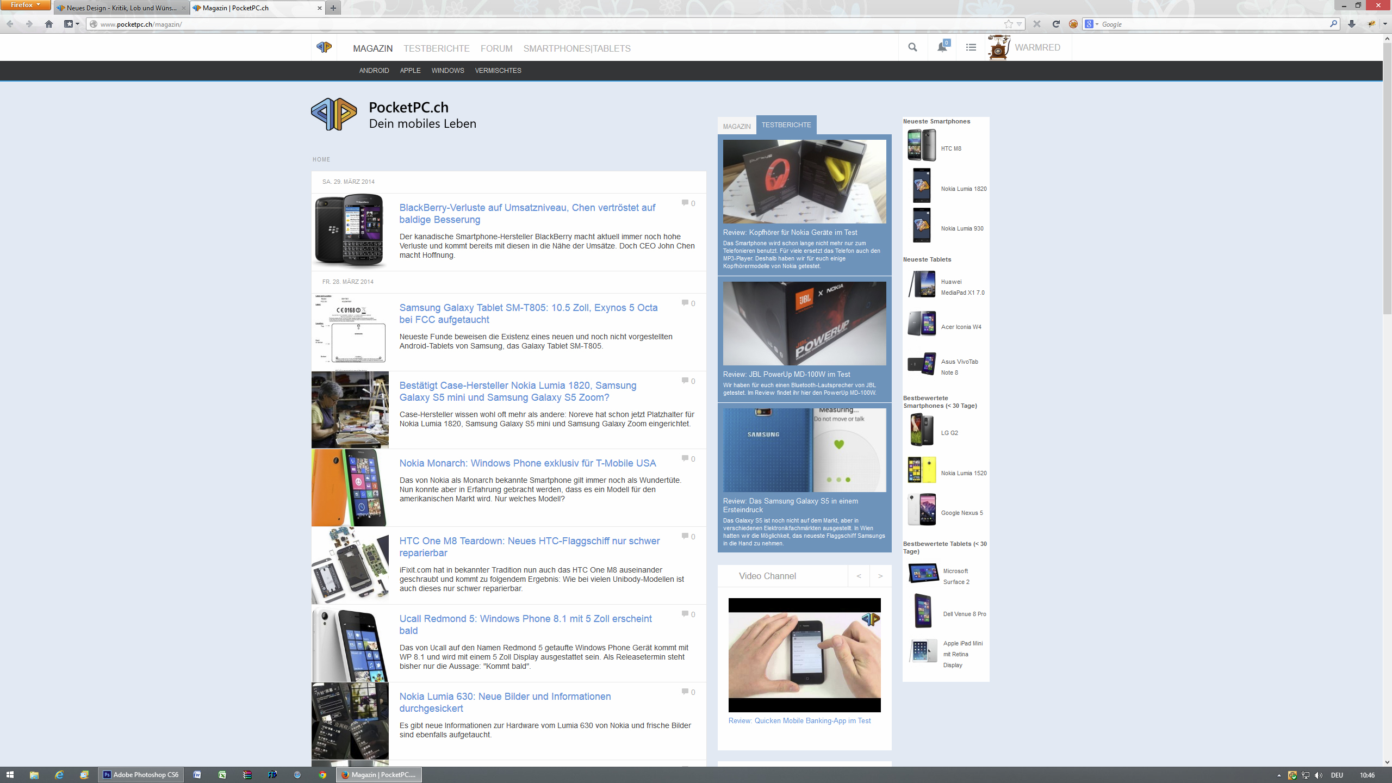The height and width of the screenshot is (783, 1392).
Task: Click the volume speaker tray icon
Action: 1319,775
